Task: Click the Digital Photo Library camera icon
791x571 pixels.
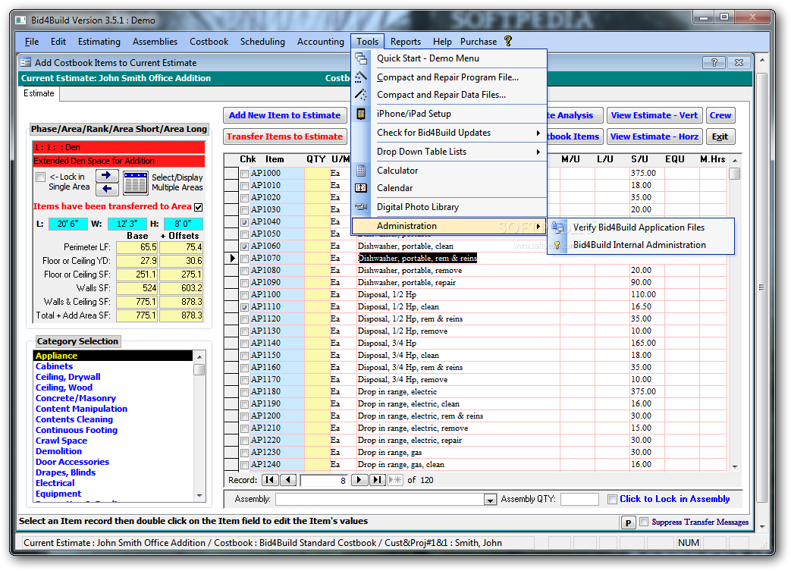Action: [361, 207]
